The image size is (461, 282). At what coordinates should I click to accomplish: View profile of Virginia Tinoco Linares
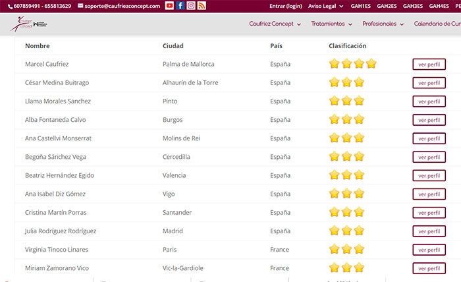tap(429, 250)
